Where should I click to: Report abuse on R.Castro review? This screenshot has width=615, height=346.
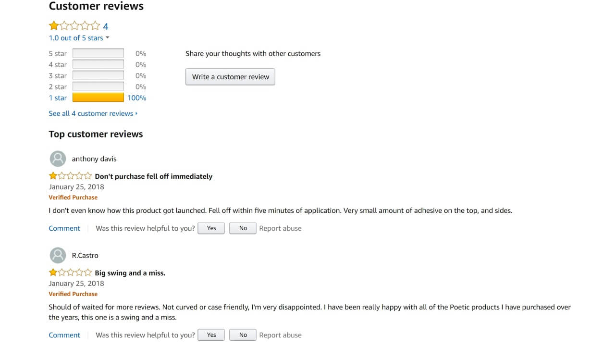[x=280, y=335]
